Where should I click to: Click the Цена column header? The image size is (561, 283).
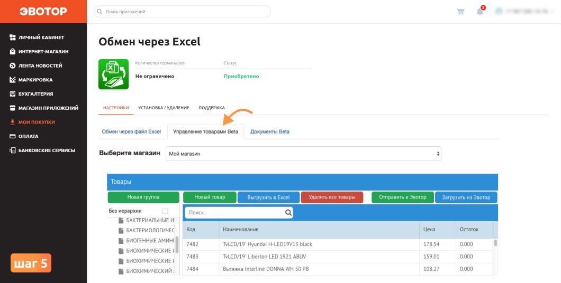point(437,230)
